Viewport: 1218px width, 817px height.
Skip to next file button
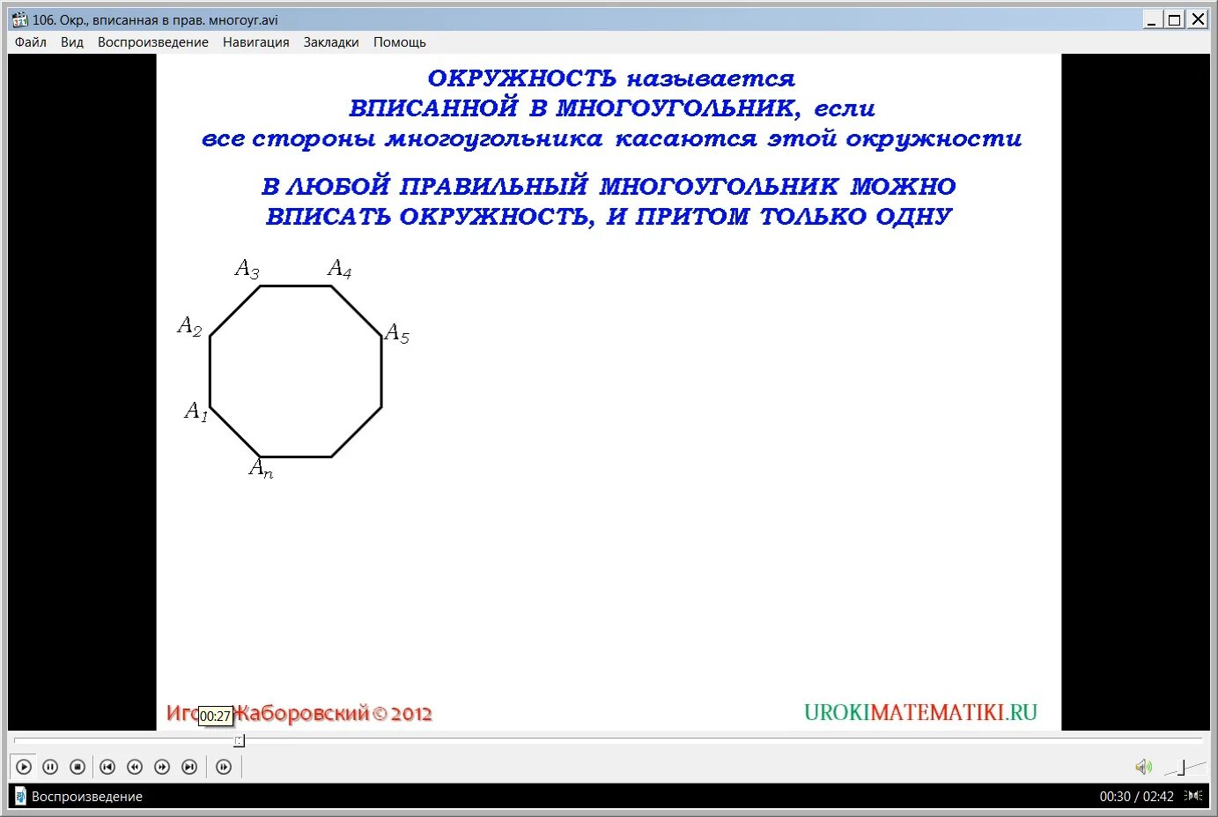tap(189, 767)
